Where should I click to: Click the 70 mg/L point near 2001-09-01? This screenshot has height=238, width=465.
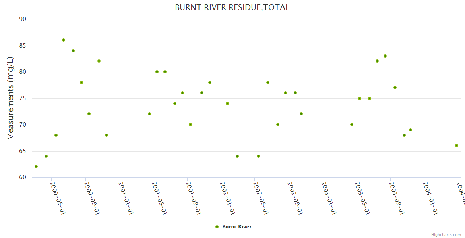(190, 125)
